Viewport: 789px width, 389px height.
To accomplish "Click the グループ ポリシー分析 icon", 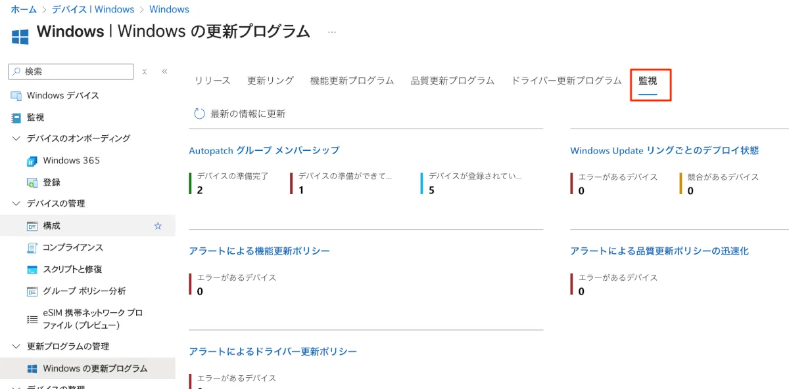I will pos(32,291).
